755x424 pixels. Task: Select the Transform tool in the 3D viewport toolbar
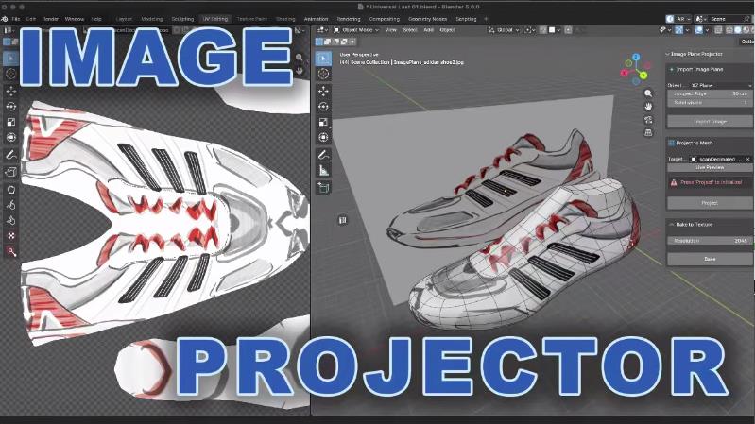323,137
